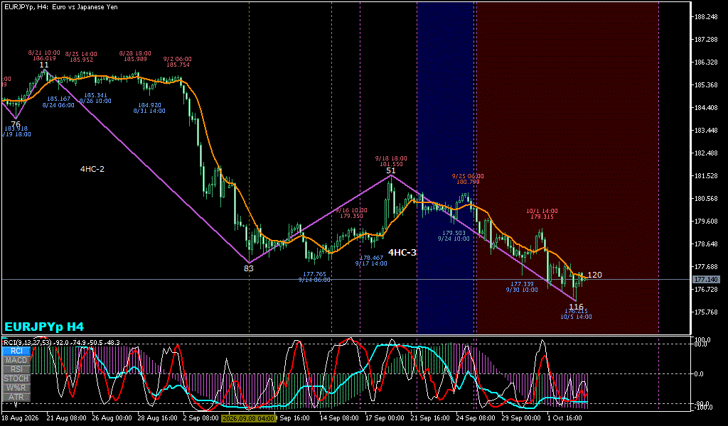Viewport: 728px width, 426px height.
Task: Click the '4HC-2' wave label
Action: [92, 169]
